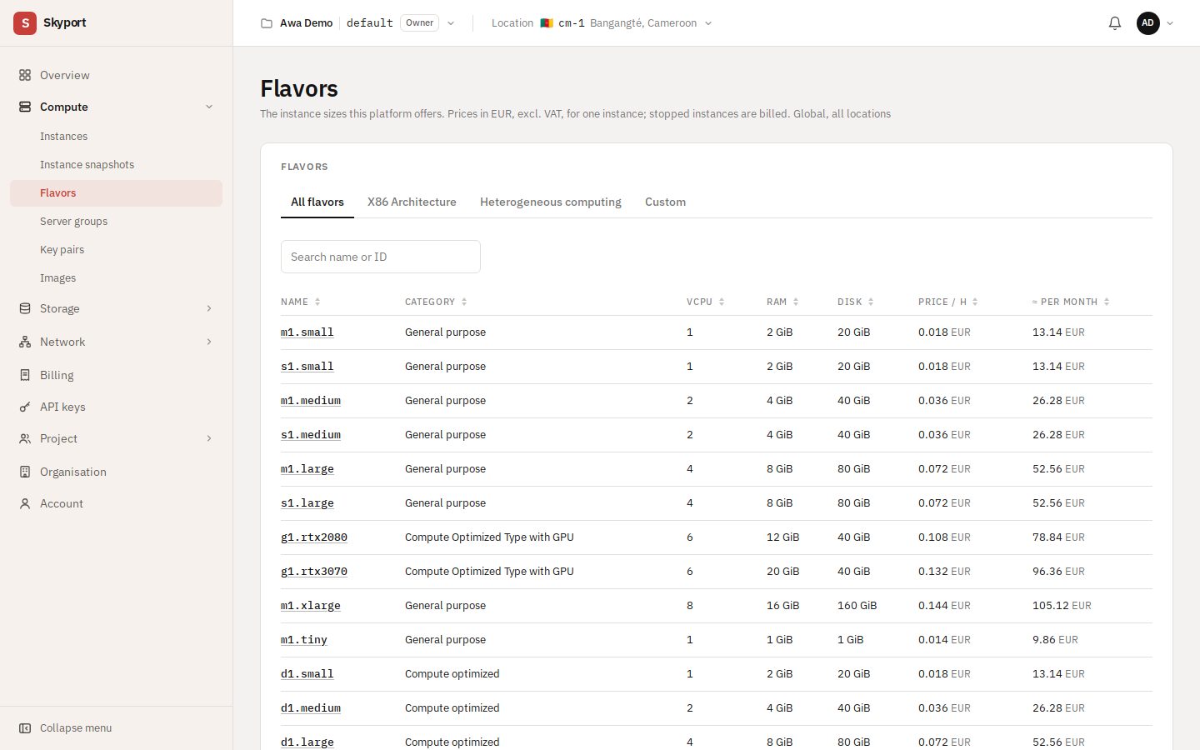Switch to the All flavors tab

[317, 202]
